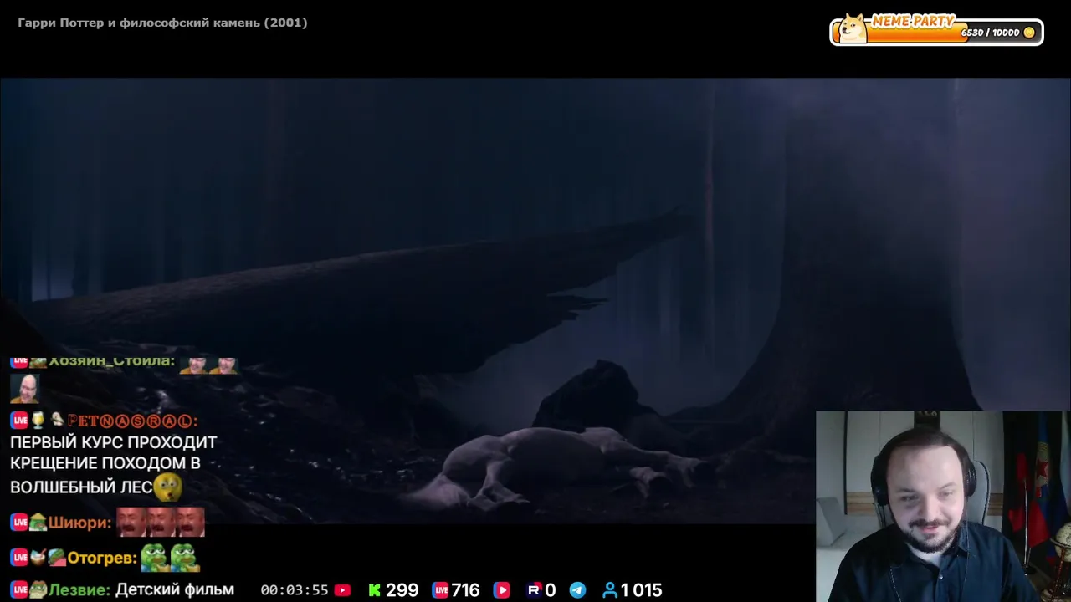Click the total viewers count 1 015
This screenshot has width=1071, height=602.
641,590
